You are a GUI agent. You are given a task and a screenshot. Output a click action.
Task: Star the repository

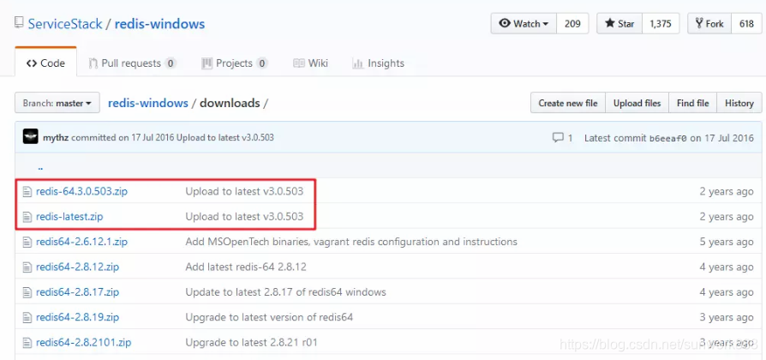point(619,23)
